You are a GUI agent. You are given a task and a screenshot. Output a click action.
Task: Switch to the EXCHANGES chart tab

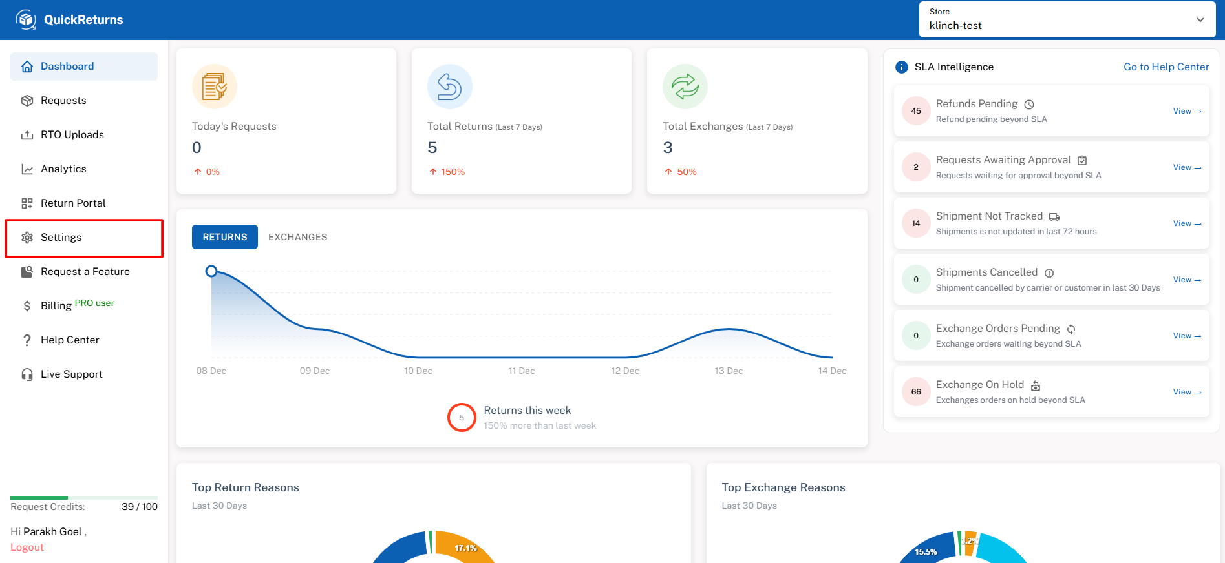point(297,237)
